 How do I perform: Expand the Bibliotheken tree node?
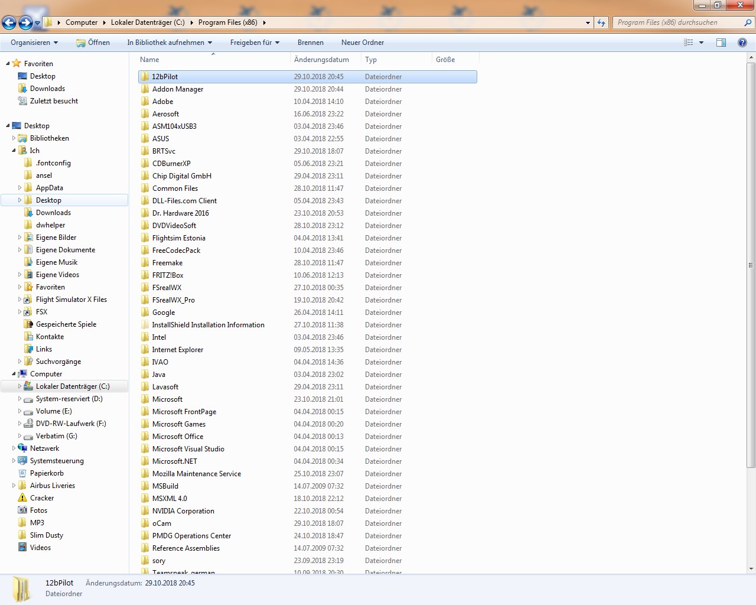tap(14, 138)
